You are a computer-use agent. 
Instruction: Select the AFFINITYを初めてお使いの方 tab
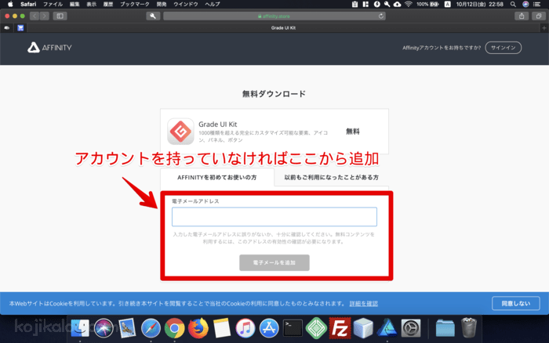coord(217,177)
